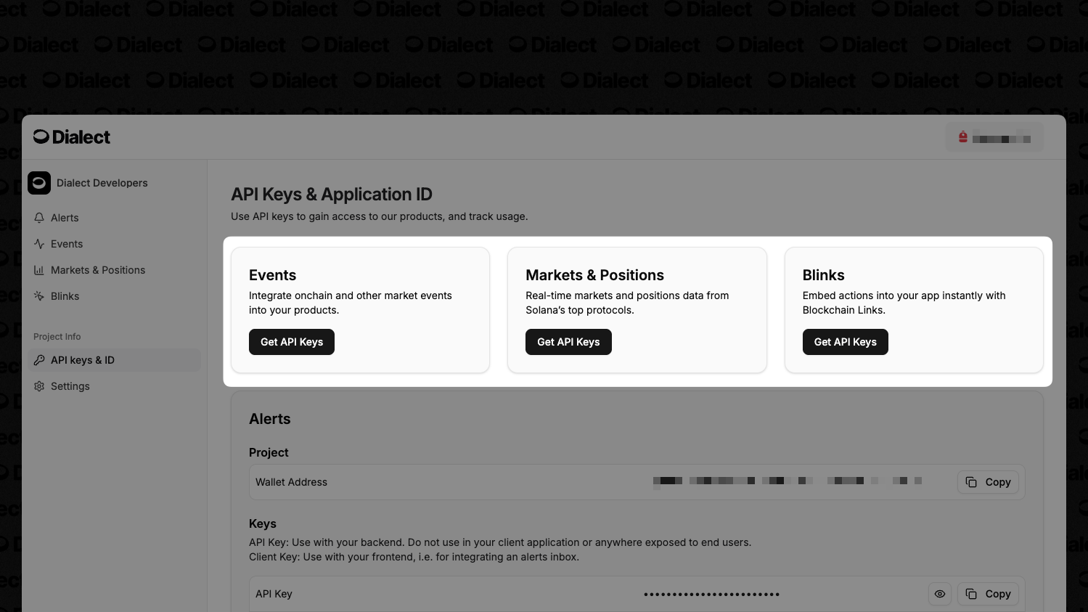
Task: Click the Dialect Developers project name
Action: click(102, 183)
